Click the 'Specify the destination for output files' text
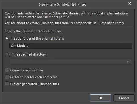The width and height of the screenshot is (137, 104). point(33,31)
